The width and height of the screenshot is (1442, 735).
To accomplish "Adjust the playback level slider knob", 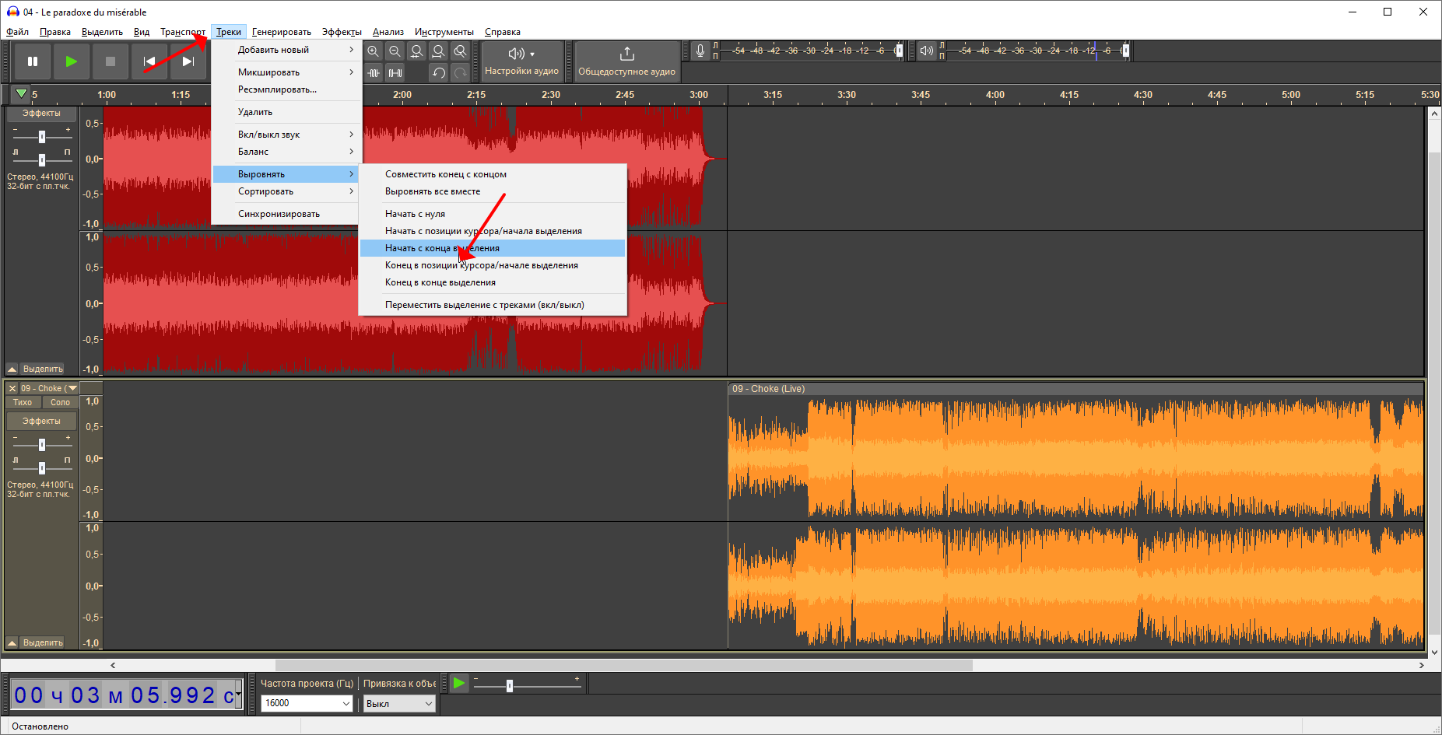I will click(1125, 51).
